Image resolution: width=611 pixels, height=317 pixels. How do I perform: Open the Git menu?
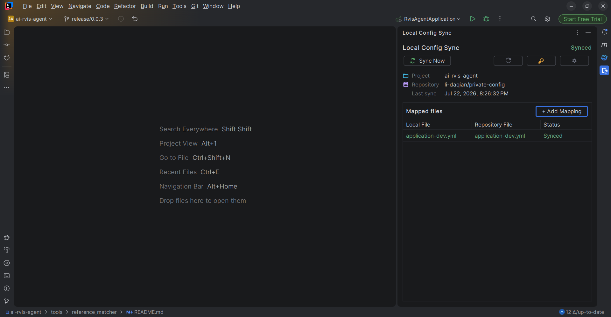(x=195, y=6)
